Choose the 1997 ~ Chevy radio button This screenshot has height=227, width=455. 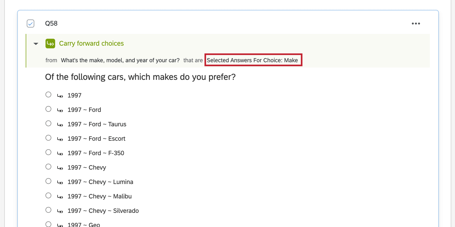tap(48, 167)
